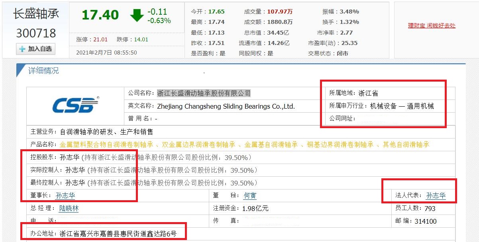Click the 实际控制人 row text

(x=143, y=170)
